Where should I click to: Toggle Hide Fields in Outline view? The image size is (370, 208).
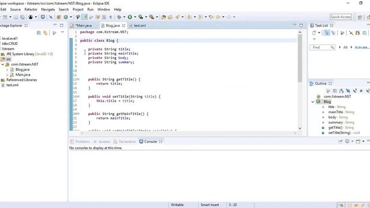coord(348,91)
